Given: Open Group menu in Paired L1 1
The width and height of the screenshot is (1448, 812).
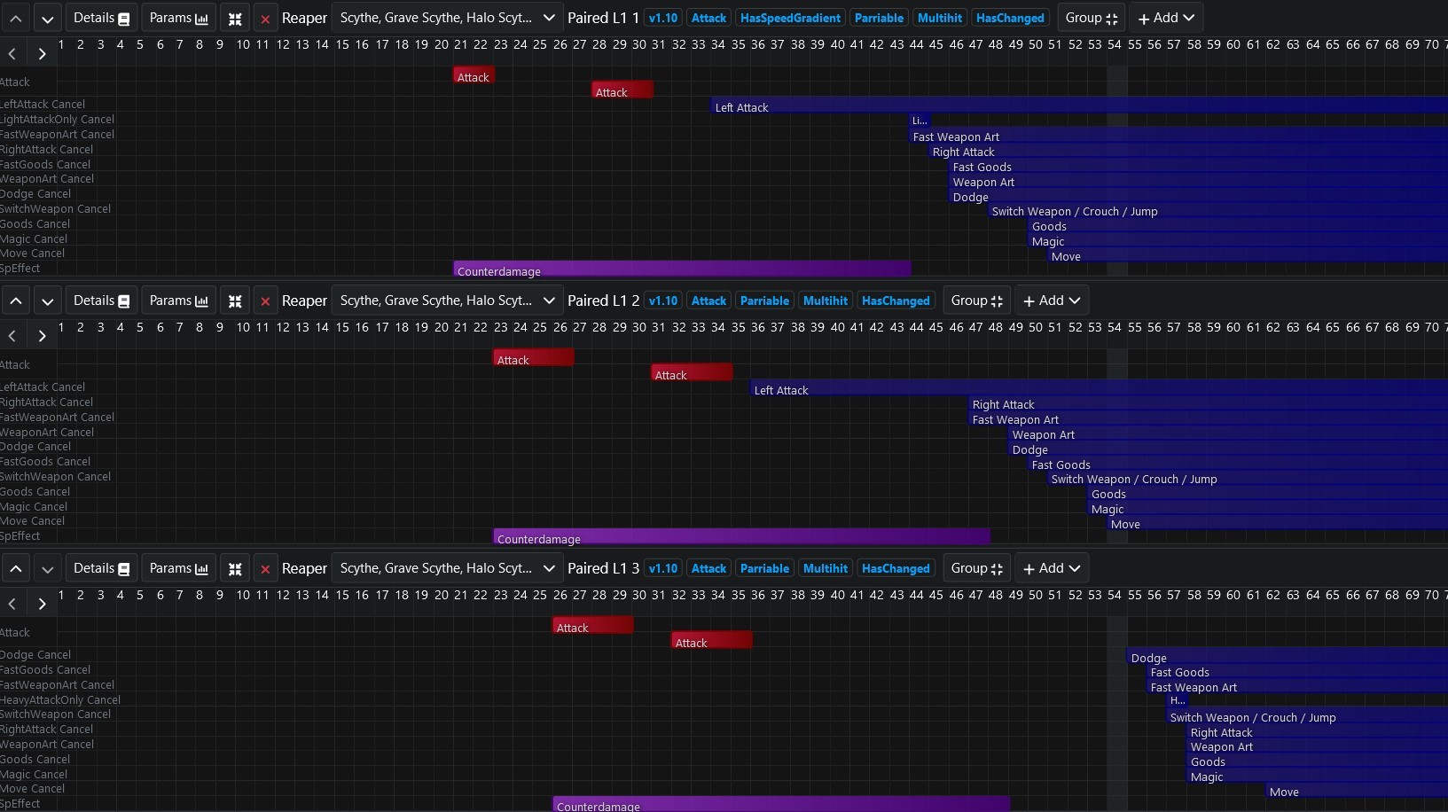Looking at the screenshot, I should coord(1091,18).
